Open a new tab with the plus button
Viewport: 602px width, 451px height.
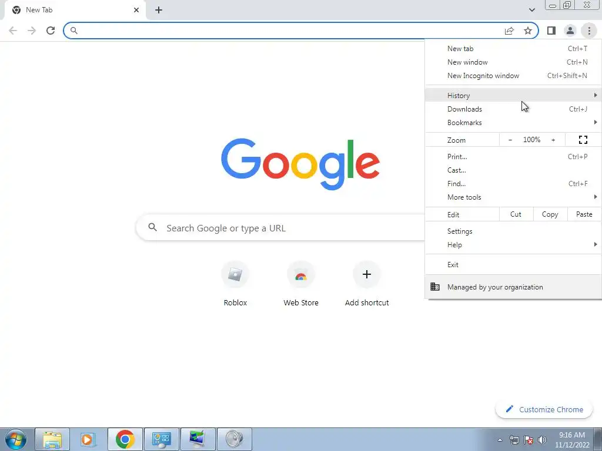pyautogui.click(x=159, y=10)
